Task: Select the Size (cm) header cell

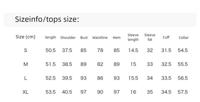Action: pyautogui.click(x=26, y=37)
